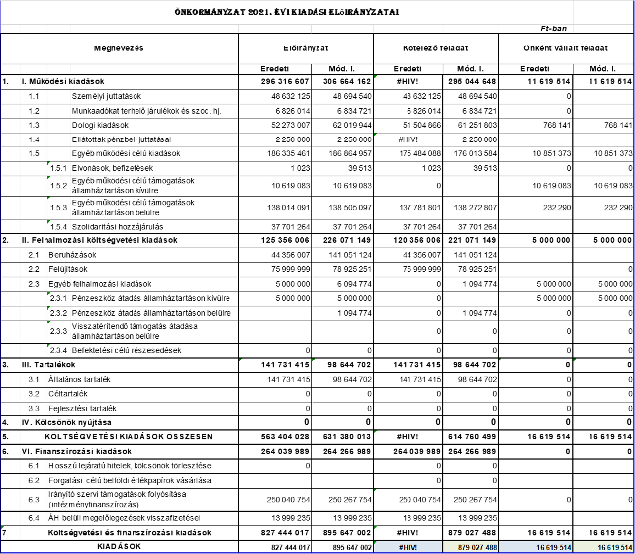
Task: Select the Megnevezés column header
Action: click(x=119, y=48)
